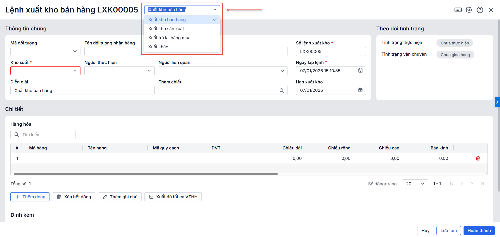Click the Tham chiếu search magnifier icon
The width and height of the screenshot is (500, 237).
pyautogui.click(x=282, y=90)
